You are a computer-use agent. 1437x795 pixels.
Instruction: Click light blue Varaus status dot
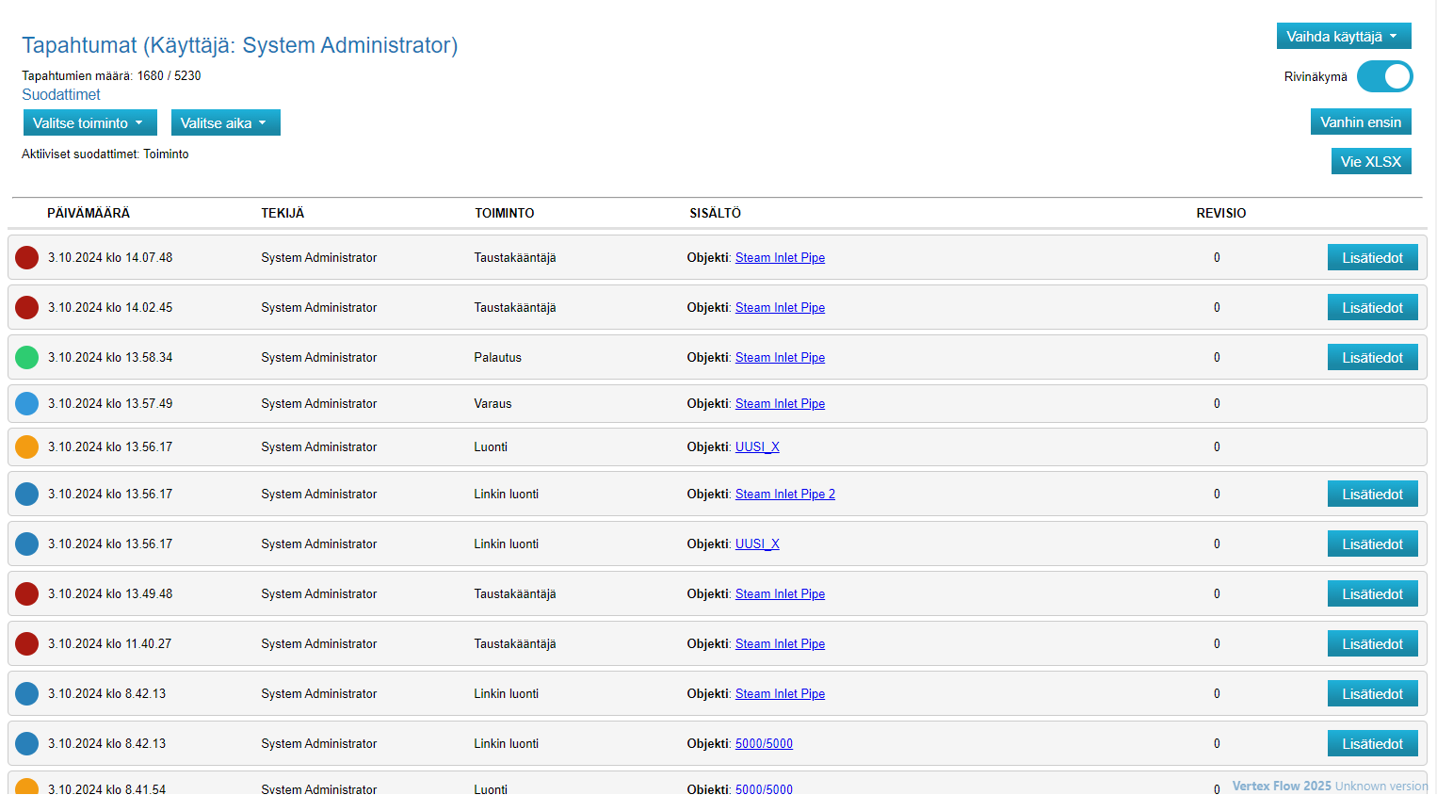point(27,403)
